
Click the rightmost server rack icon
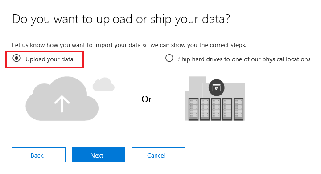pos(239,109)
